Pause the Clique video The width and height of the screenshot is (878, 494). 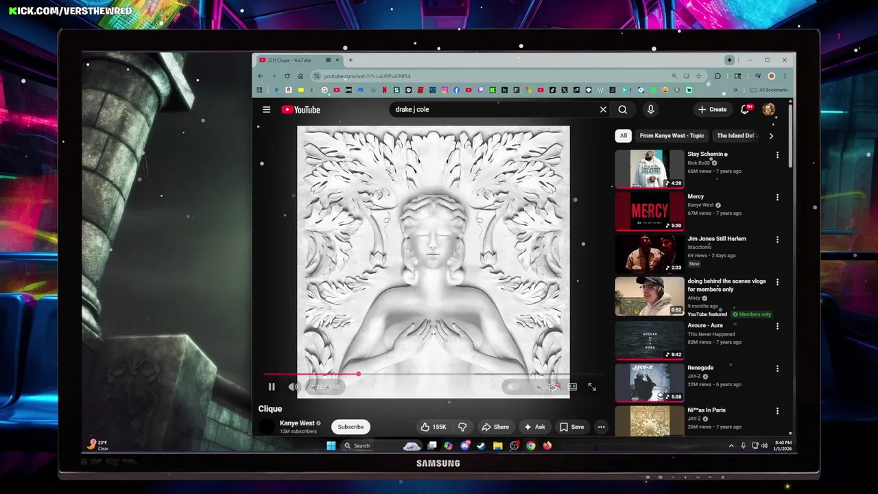point(272,387)
